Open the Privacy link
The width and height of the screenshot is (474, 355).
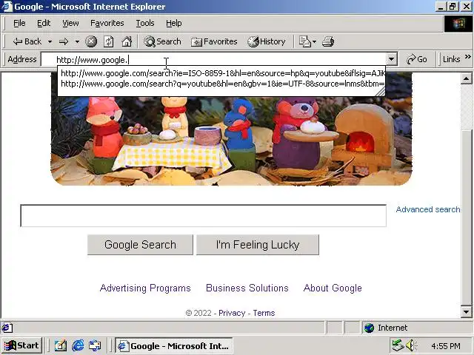pyautogui.click(x=232, y=313)
